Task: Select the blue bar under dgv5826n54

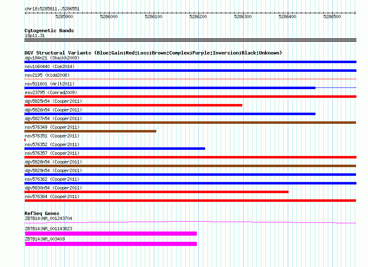Action: (170, 114)
